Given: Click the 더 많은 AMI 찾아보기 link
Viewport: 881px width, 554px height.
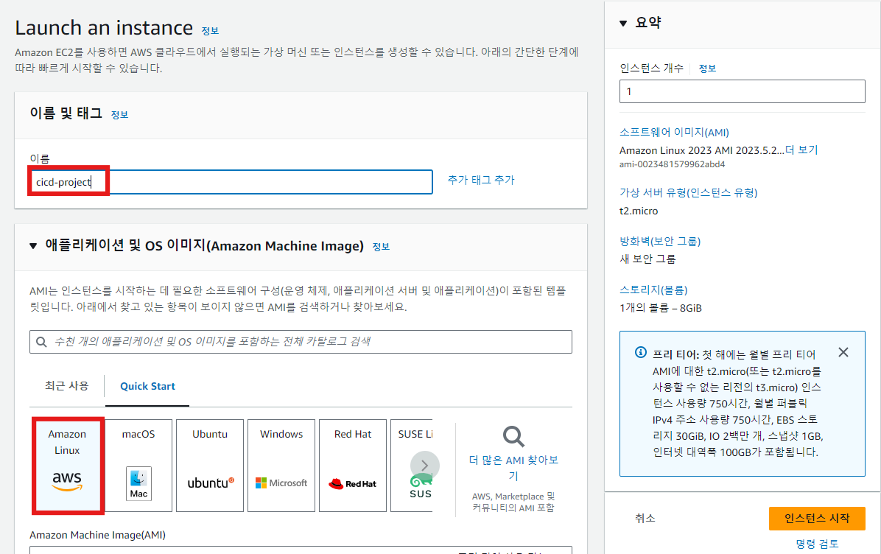Looking at the screenshot, I should pyautogui.click(x=513, y=468).
